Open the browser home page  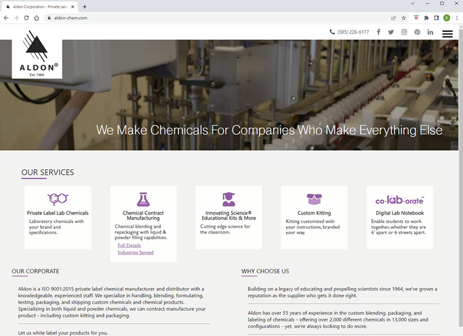[x=36, y=18]
